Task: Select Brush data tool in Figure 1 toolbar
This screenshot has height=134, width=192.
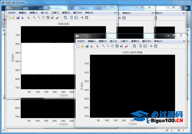Action: point(57,18)
